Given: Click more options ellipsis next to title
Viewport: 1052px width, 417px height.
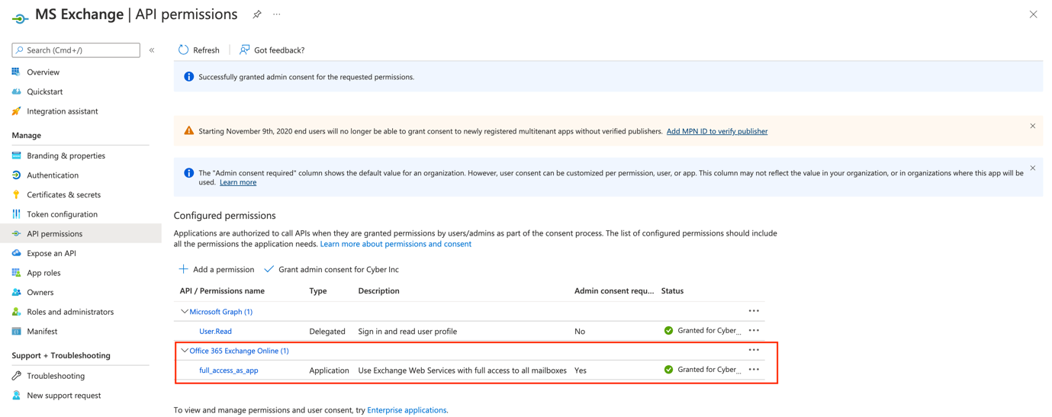Looking at the screenshot, I should [277, 14].
